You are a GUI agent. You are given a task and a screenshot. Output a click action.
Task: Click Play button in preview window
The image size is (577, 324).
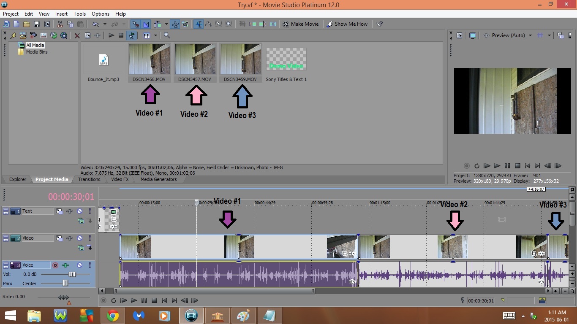pyautogui.click(x=497, y=166)
